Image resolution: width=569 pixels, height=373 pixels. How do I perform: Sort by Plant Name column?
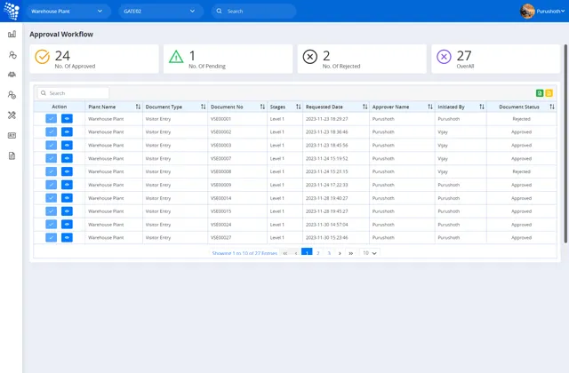(x=138, y=107)
